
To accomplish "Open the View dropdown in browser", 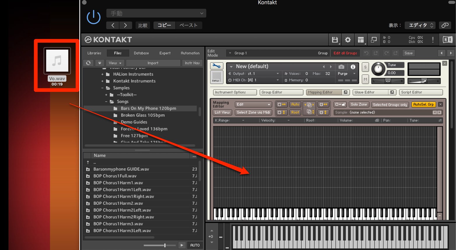I will [115, 63].
